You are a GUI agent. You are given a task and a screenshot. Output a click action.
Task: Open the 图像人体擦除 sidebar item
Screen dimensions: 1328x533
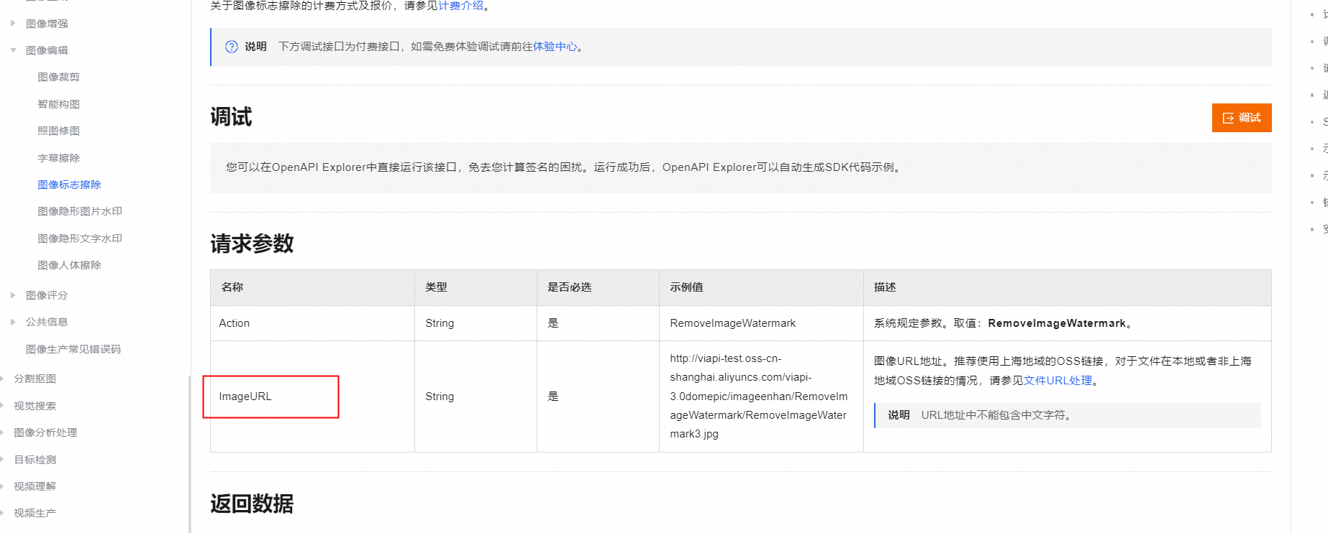coord(69,265)
